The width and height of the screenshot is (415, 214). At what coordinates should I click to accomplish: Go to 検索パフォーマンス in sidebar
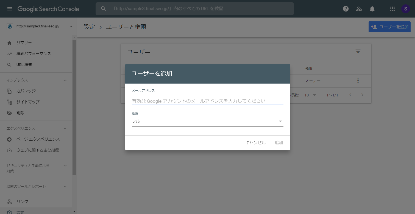point(34,54)
